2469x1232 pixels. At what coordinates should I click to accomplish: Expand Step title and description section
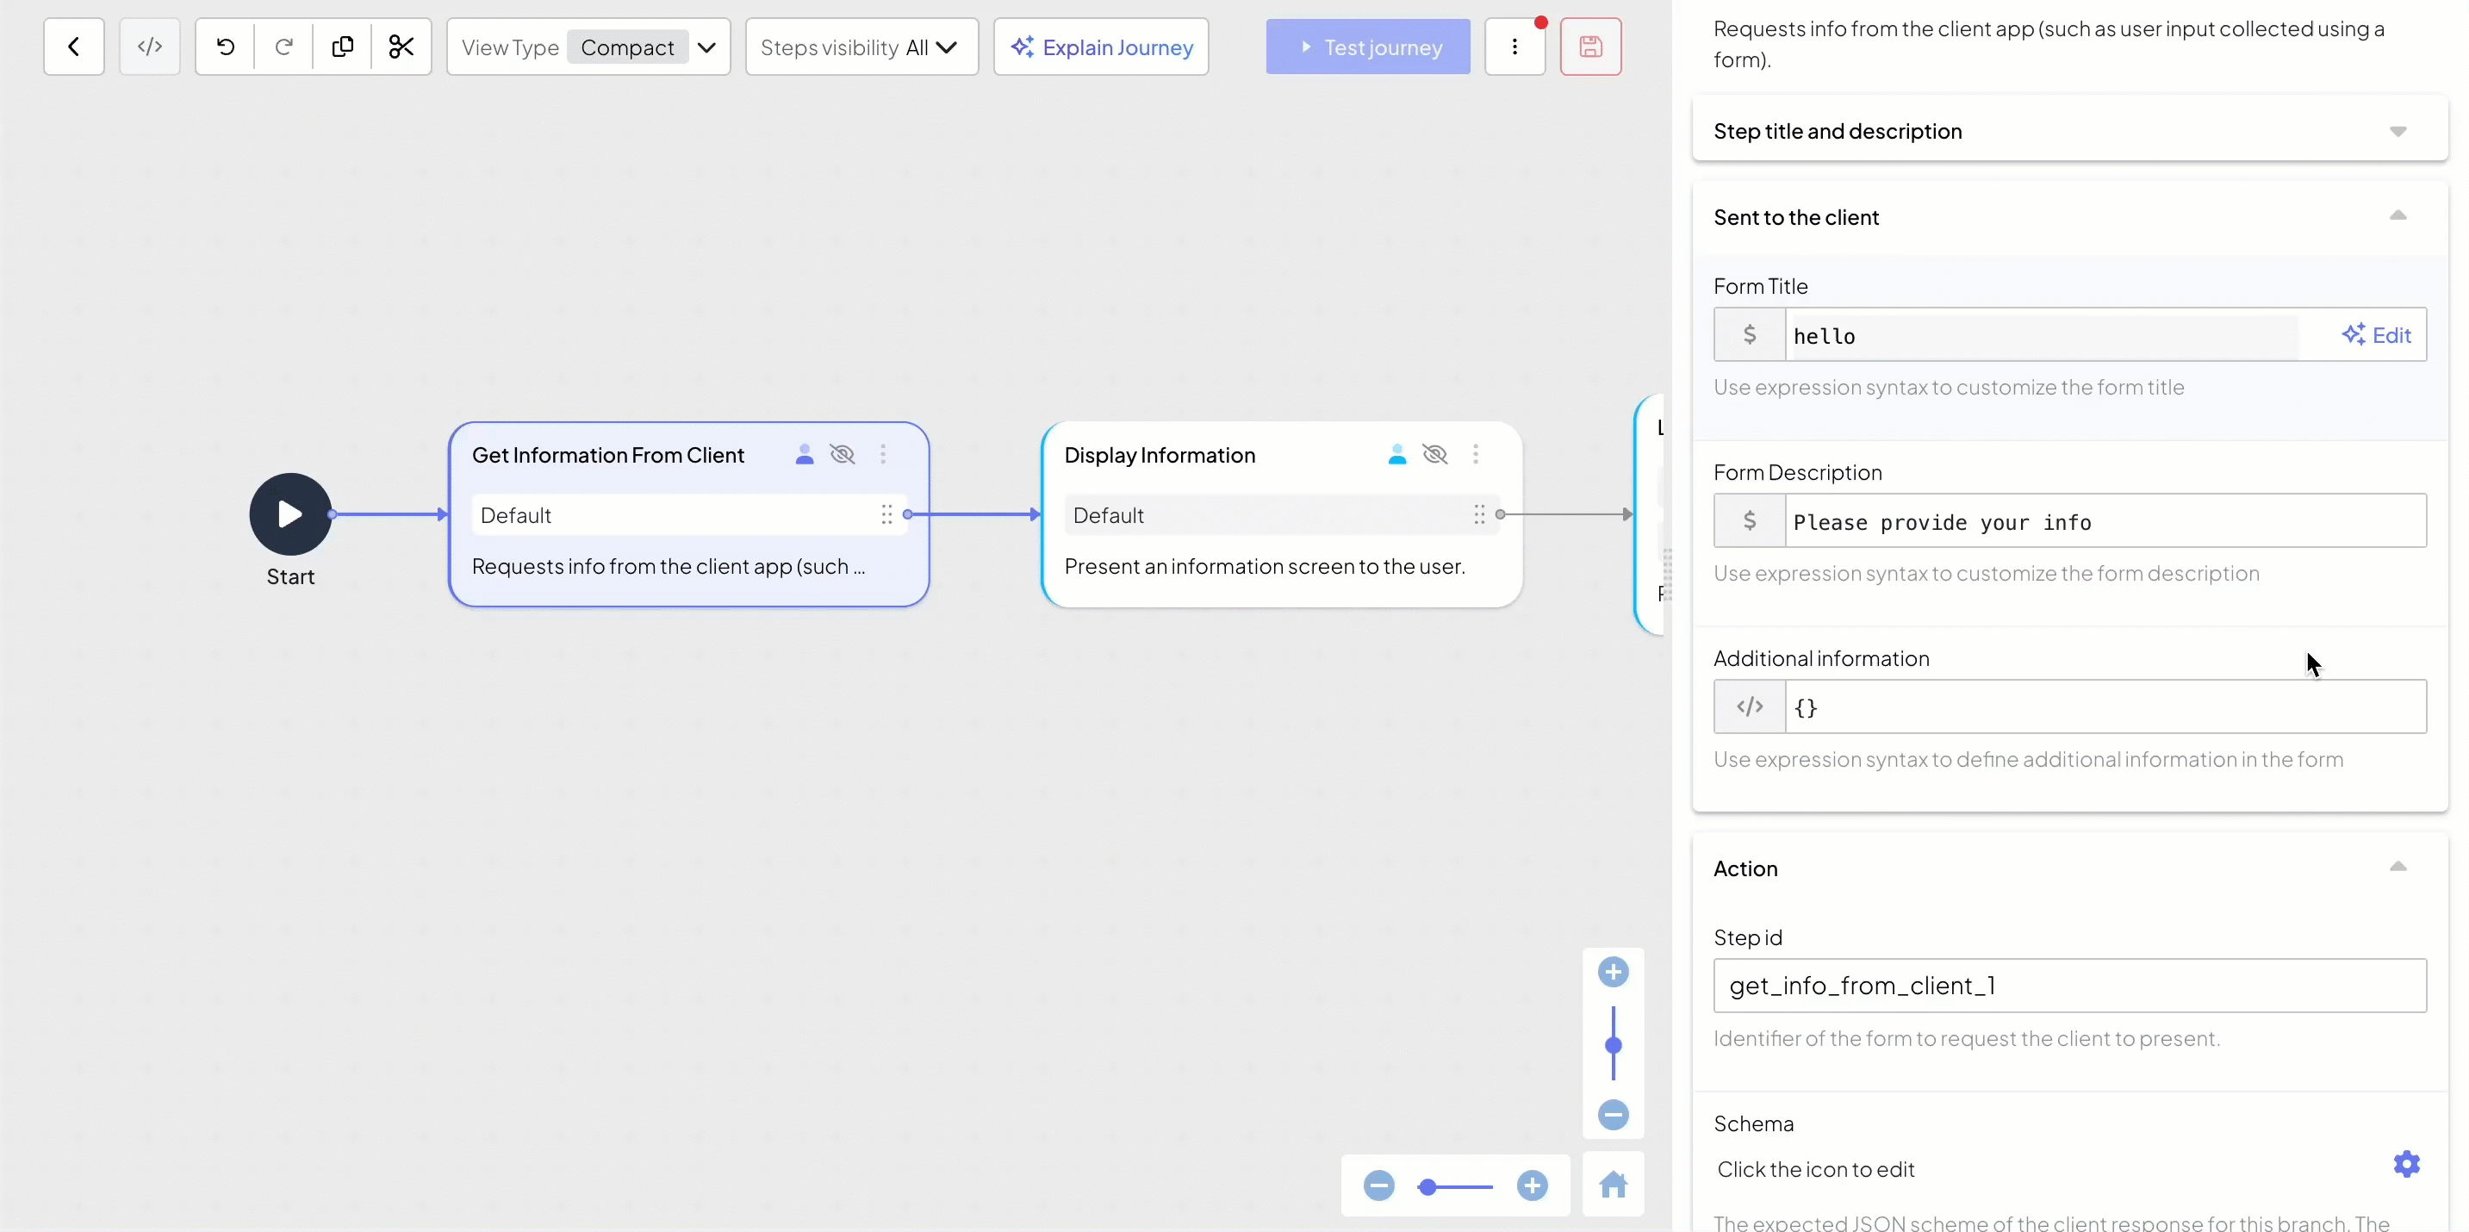click(2397, 131)
